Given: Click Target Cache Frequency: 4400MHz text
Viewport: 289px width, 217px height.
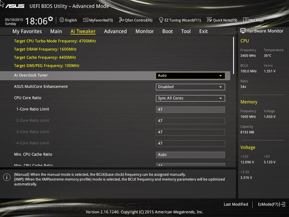Looking at the screenshot, I should (x=45, y=57).
